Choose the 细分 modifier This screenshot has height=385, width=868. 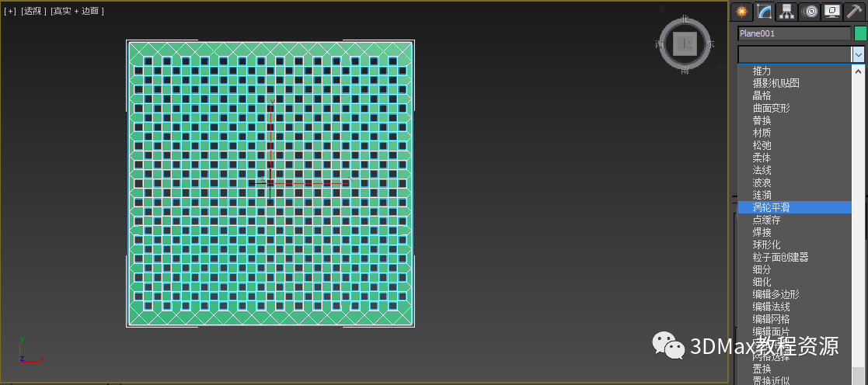coord(794,269)
